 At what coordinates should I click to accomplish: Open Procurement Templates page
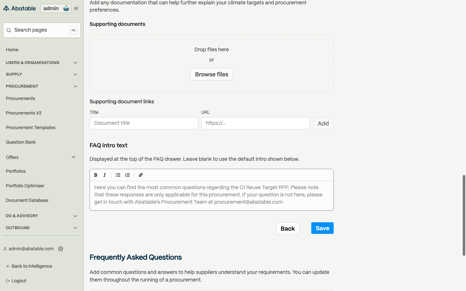31,128
